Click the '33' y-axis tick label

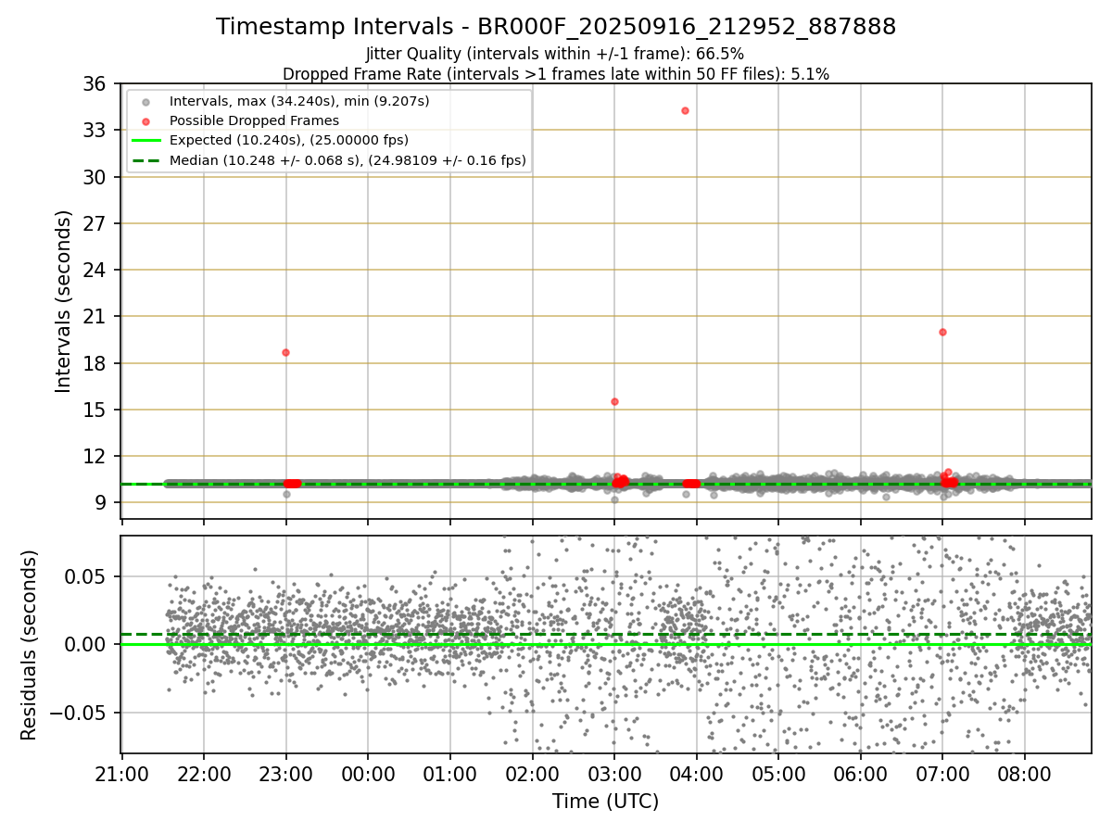coord(96,131)
